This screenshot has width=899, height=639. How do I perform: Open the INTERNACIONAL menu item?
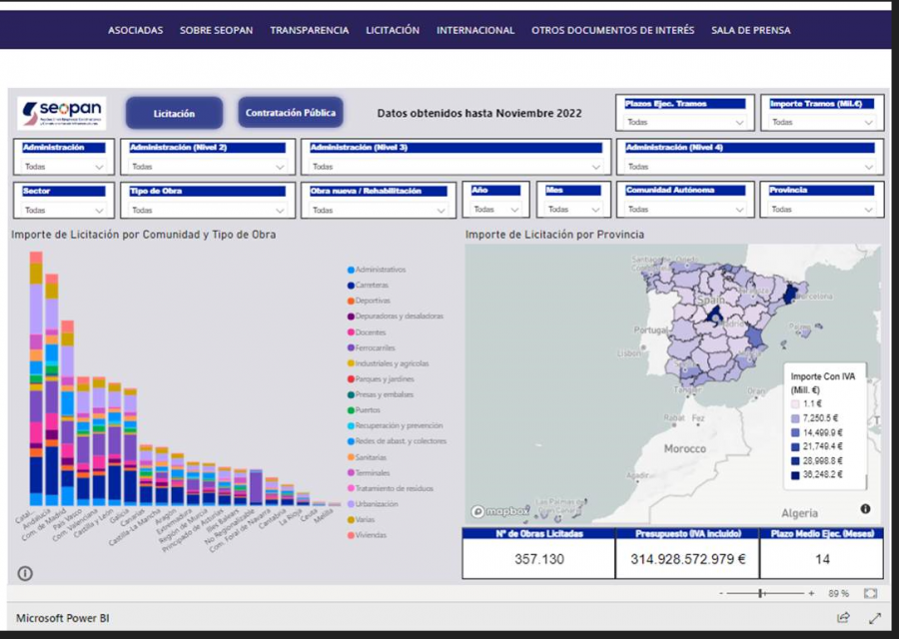click(x=475, y=30)
